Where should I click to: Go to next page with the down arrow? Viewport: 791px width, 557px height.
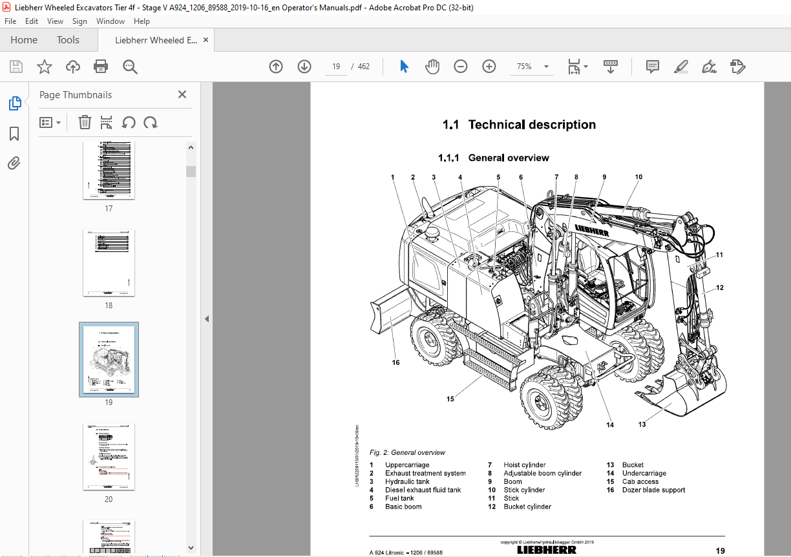coord(304,67)
